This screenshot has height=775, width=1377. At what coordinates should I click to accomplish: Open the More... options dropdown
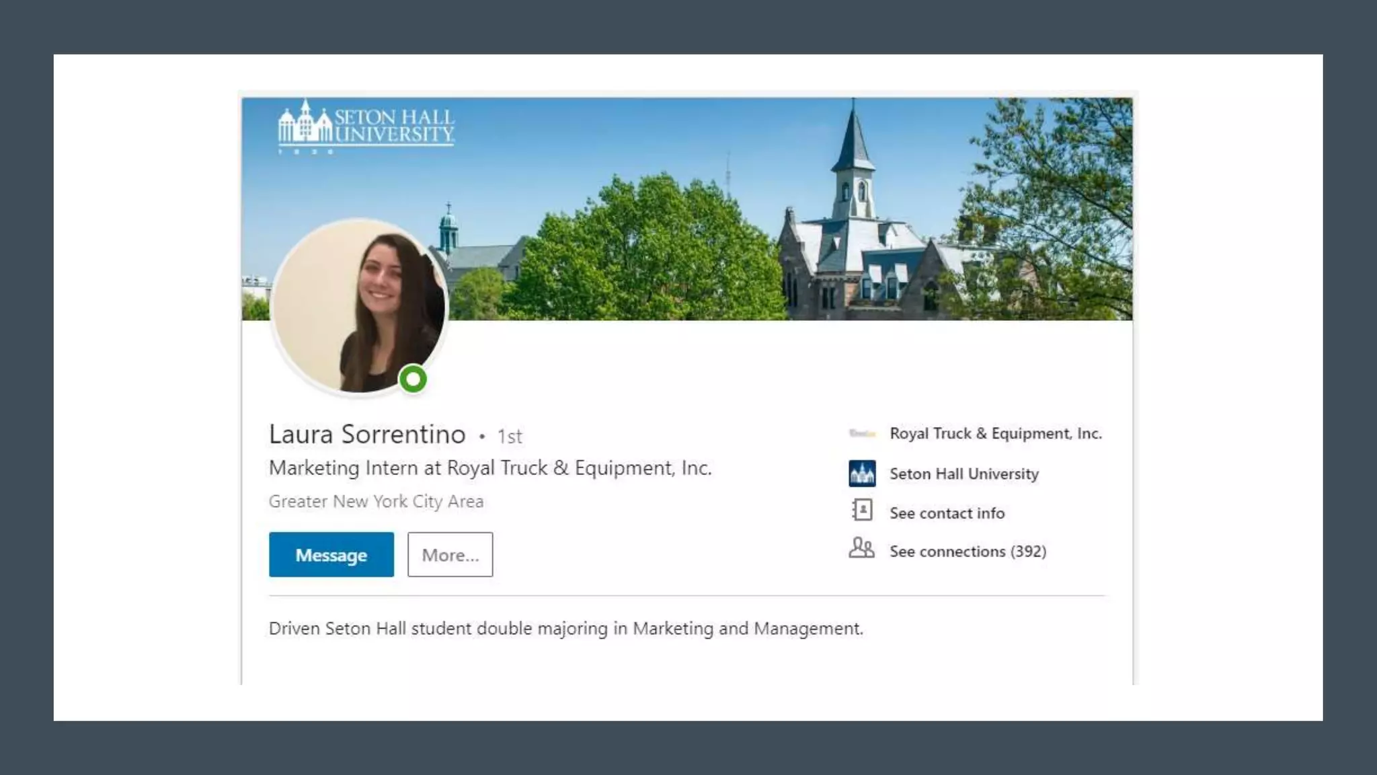click(450, 555)
